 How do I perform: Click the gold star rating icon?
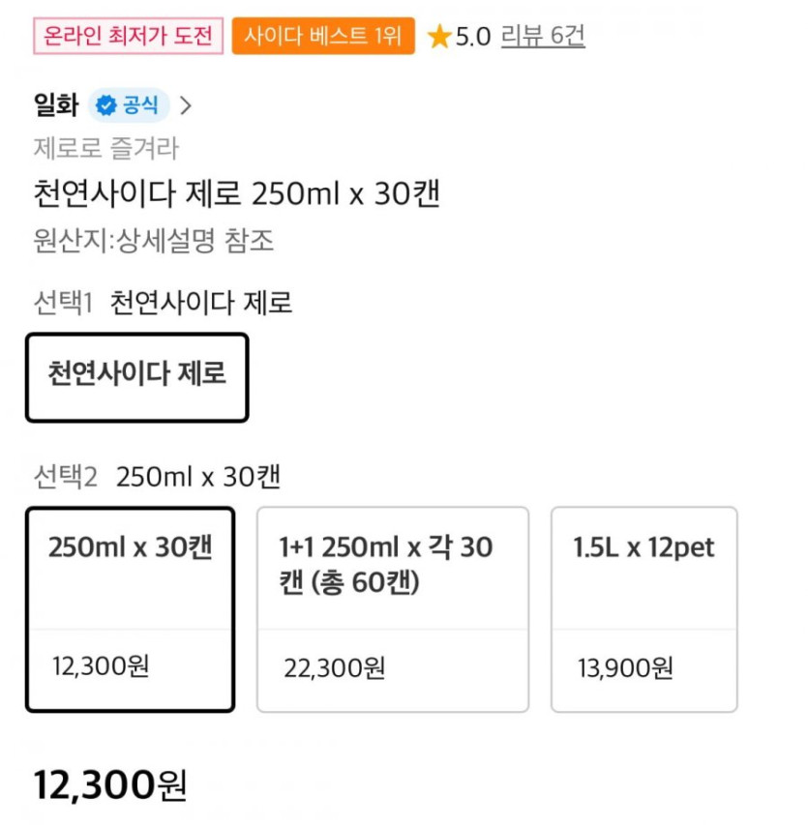coord(439,38)
